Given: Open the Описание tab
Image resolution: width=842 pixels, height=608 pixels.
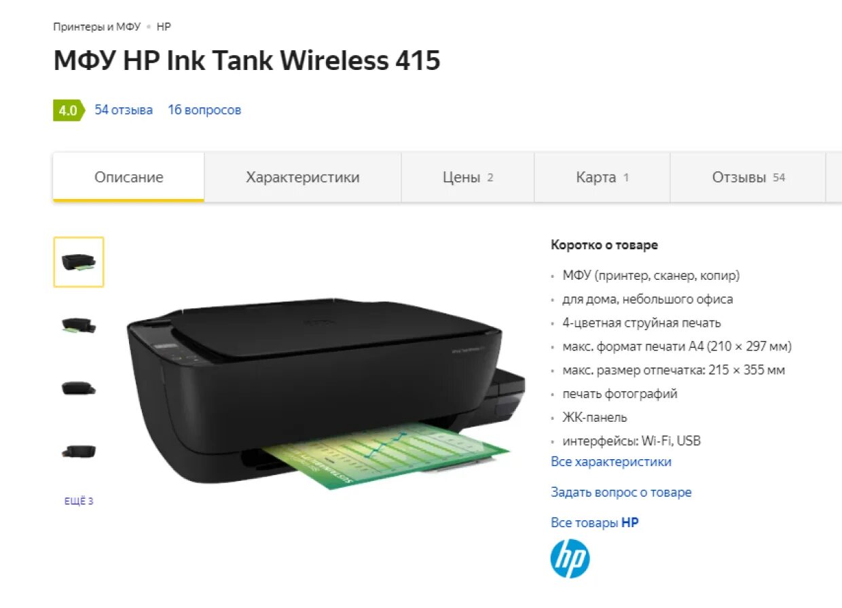Looking at the screenshot, I should (129, 177).
